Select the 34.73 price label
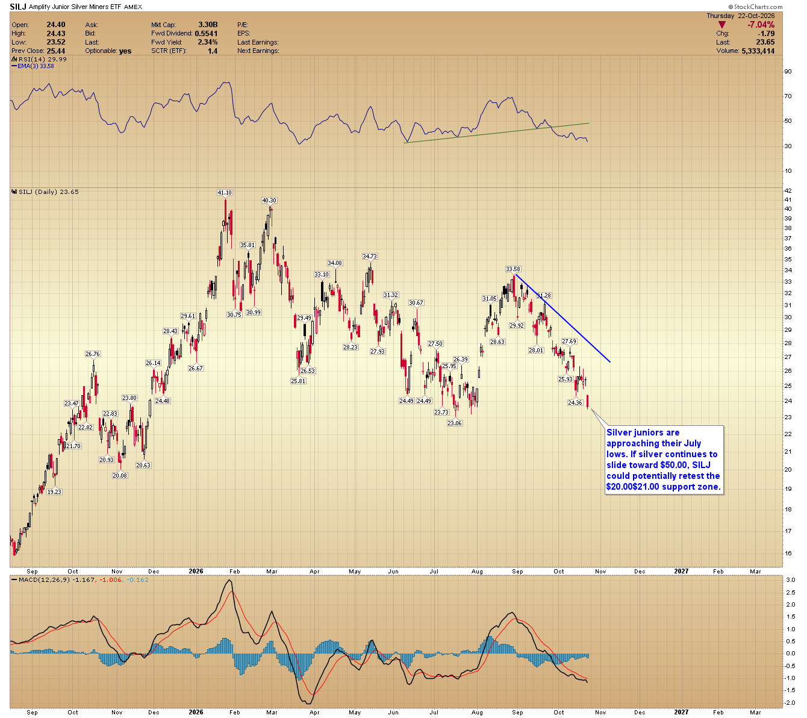The image size is (807, 718). click(x=370, y=257)
